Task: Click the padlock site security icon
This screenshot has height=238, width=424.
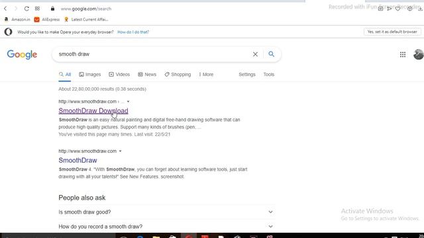Action: [52, 9]
